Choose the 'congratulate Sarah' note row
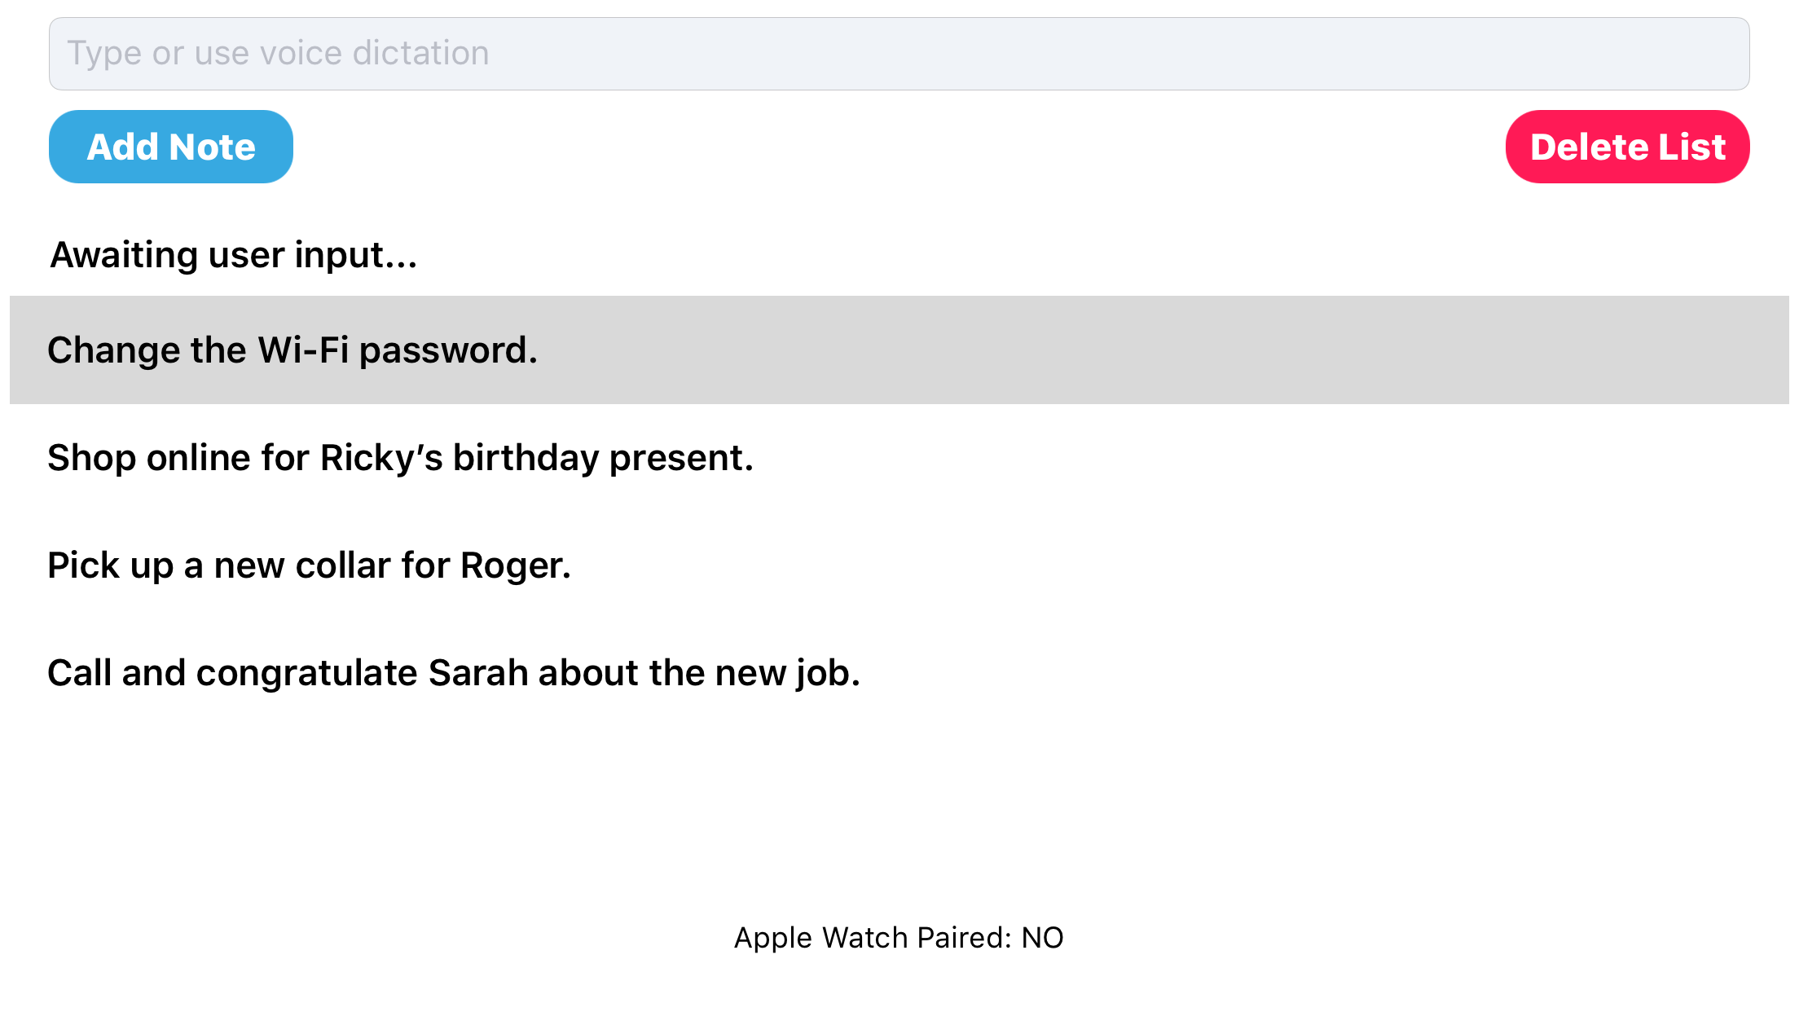The width and height of the screenshot is (1799, 1012). pos(454,673)
